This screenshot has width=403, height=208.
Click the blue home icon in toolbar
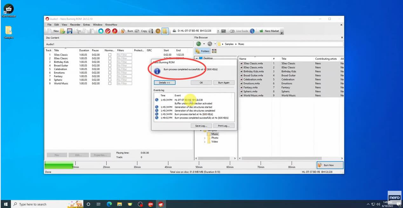pyautogui.click(x=101, y=31)
